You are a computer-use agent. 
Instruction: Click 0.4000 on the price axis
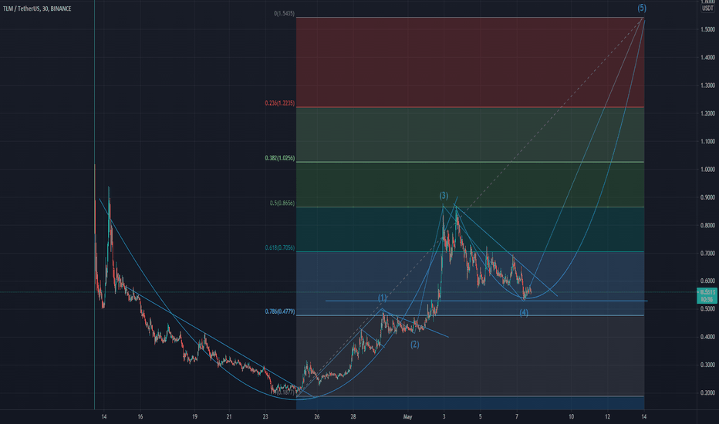pos(707,337)
